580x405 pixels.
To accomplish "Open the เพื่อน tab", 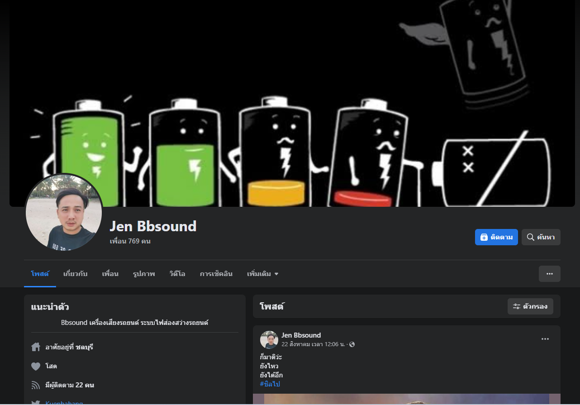I will click(110, 274).
